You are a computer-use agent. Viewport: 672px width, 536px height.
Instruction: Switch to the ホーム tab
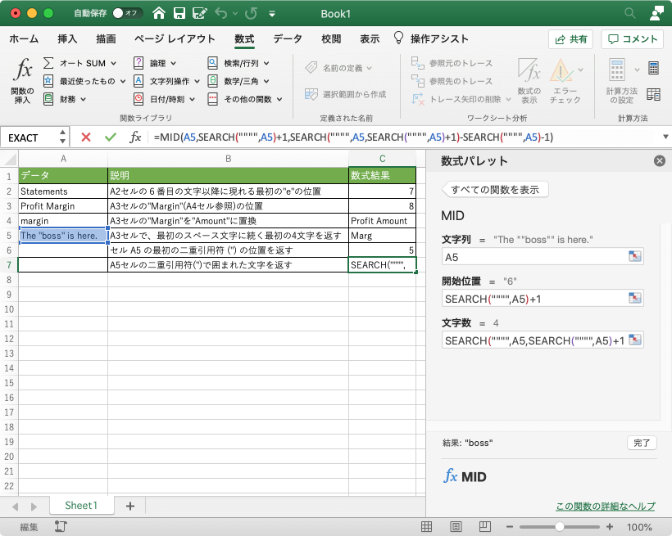click(x=24, y=39)
